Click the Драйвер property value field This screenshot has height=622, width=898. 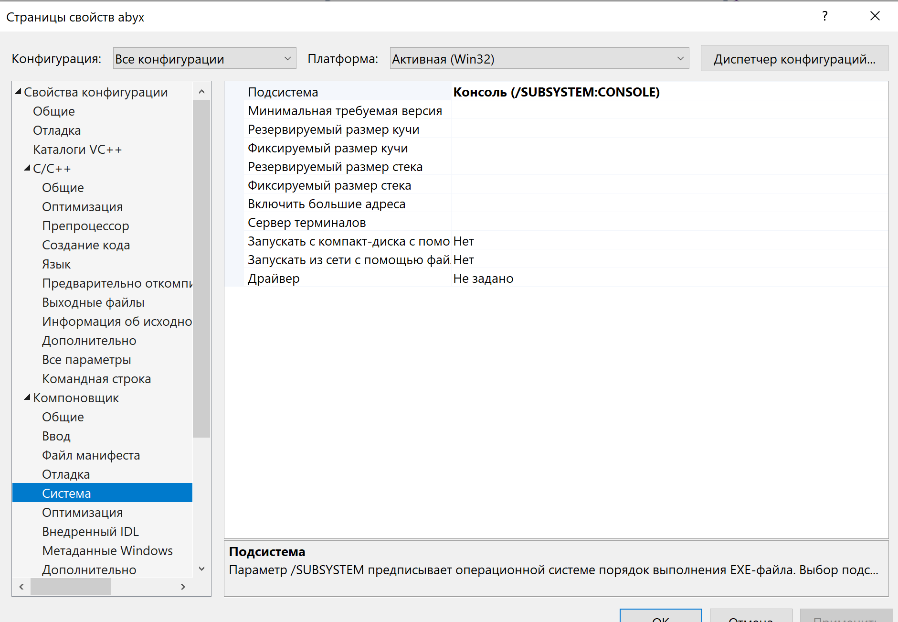668,279
